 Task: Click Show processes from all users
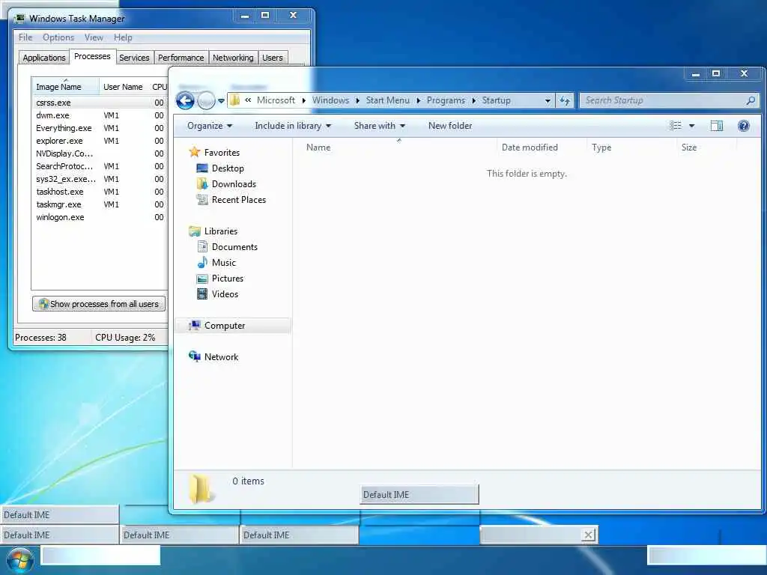(99, 304)
